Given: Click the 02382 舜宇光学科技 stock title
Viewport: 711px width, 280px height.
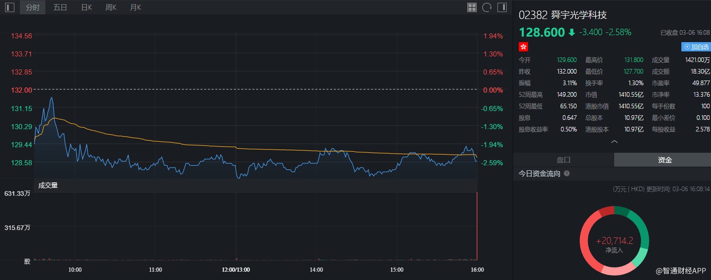Looking at the screenshot, I should [562, 15].
